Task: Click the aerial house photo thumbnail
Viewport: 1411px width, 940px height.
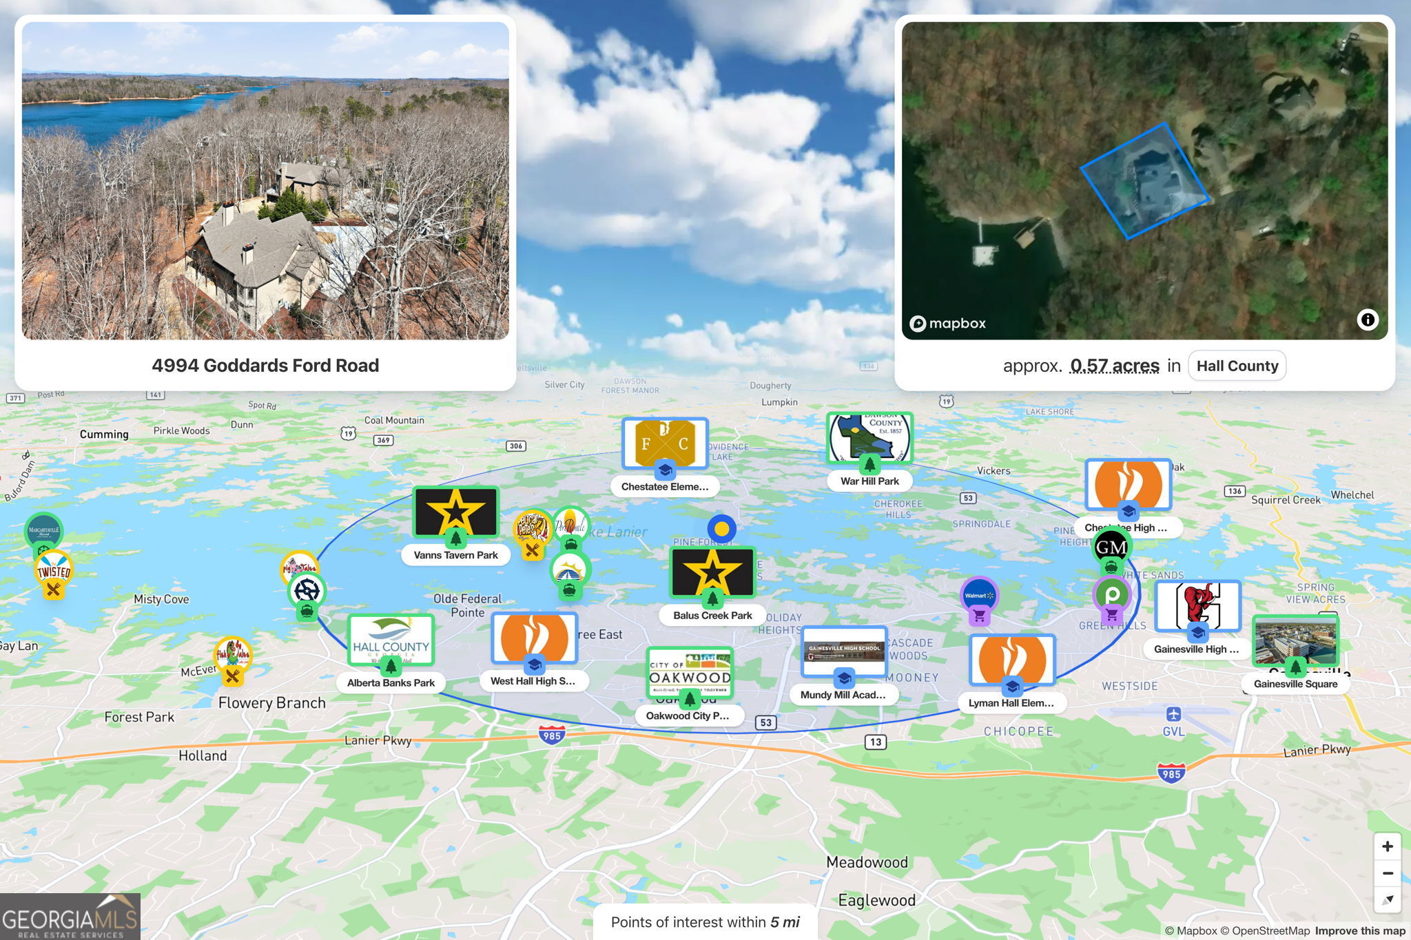Action: tap(265, 180)
